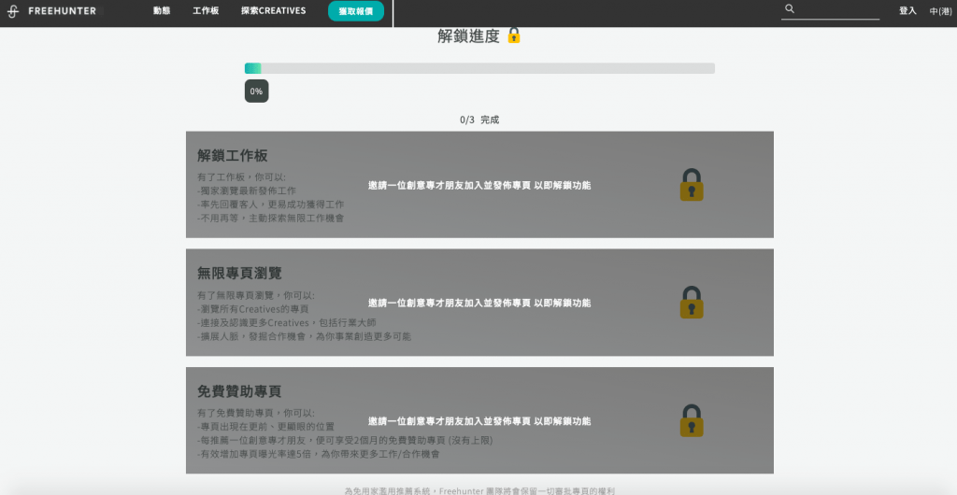Open 探索CREATIVES in the navigation bar
Screen dimensions: 957x495
(x=274, y=11)
